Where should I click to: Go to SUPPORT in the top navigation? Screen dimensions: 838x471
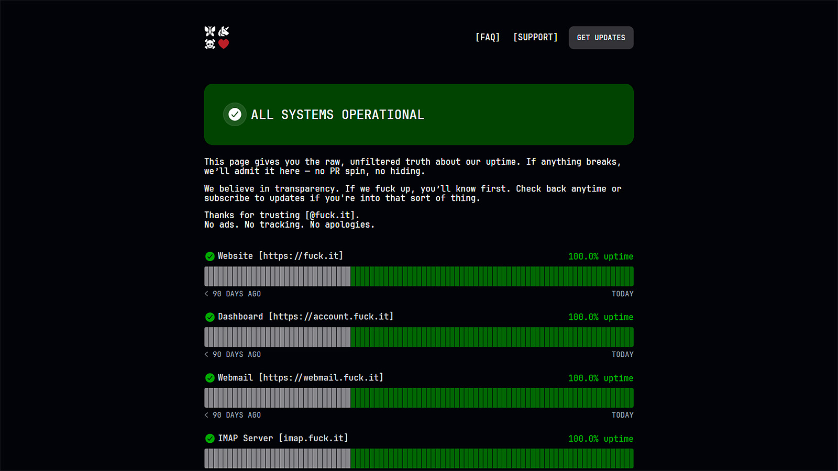(535, 37)
